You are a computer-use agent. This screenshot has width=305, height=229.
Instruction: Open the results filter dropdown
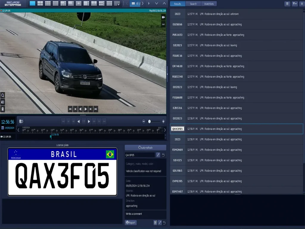295,4
